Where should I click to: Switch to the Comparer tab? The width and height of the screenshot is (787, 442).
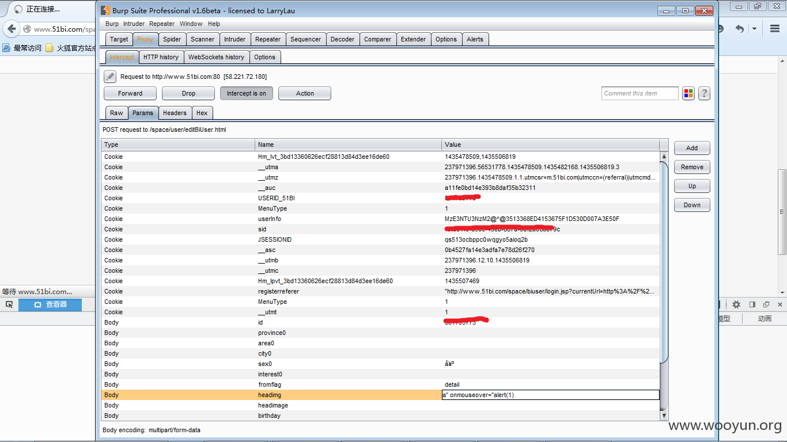click(377, 39)
